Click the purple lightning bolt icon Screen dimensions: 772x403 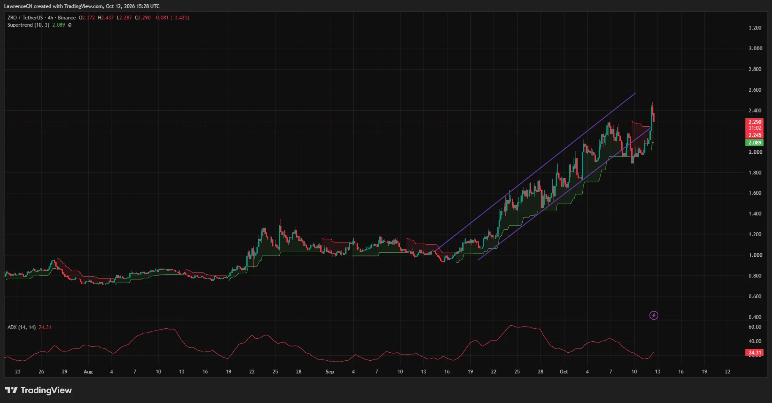click(x=654, y=315)
